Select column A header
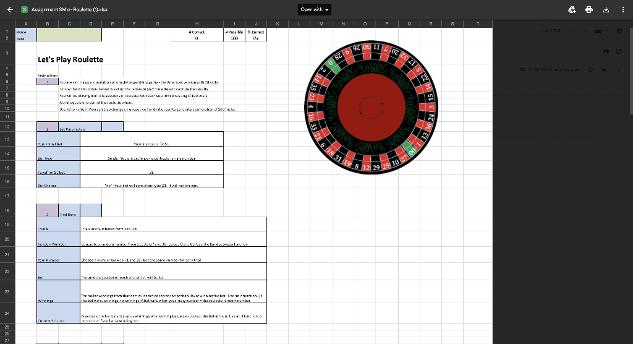 coord(26,24)
